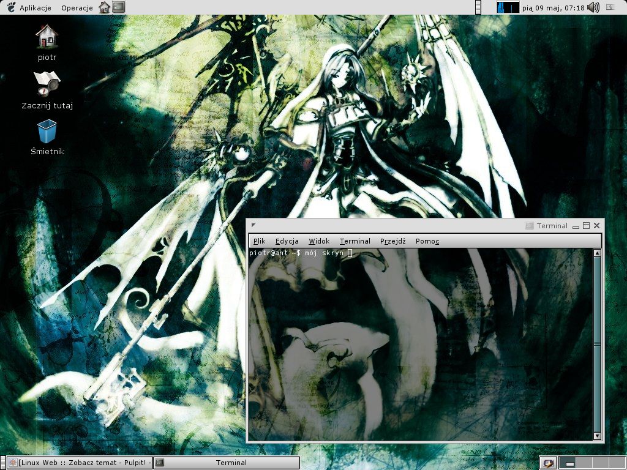Switch to third workspace in pager
Screen dimensions: 627x470
click(601, 463)
